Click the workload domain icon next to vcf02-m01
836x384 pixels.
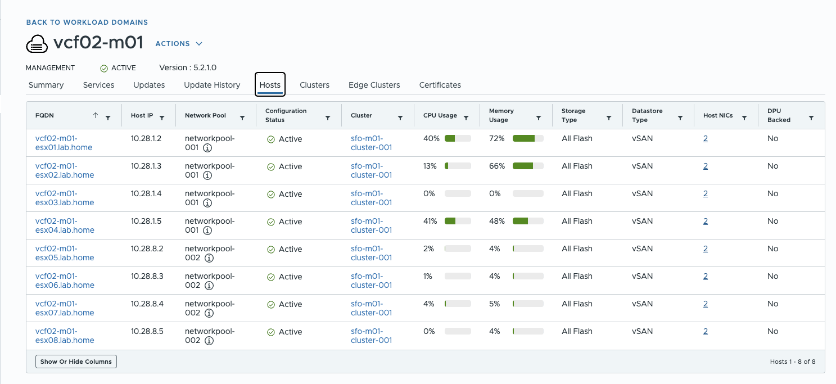37,42
